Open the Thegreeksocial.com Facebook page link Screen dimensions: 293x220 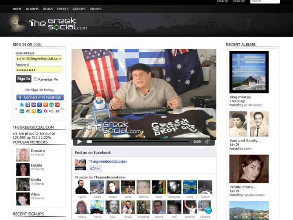(x=108, y=161)
